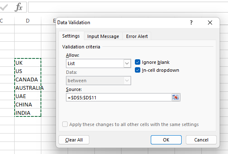Click the Insert Function fx icon
The width and height of the screenshot is (228, 154).
point(19,7)
